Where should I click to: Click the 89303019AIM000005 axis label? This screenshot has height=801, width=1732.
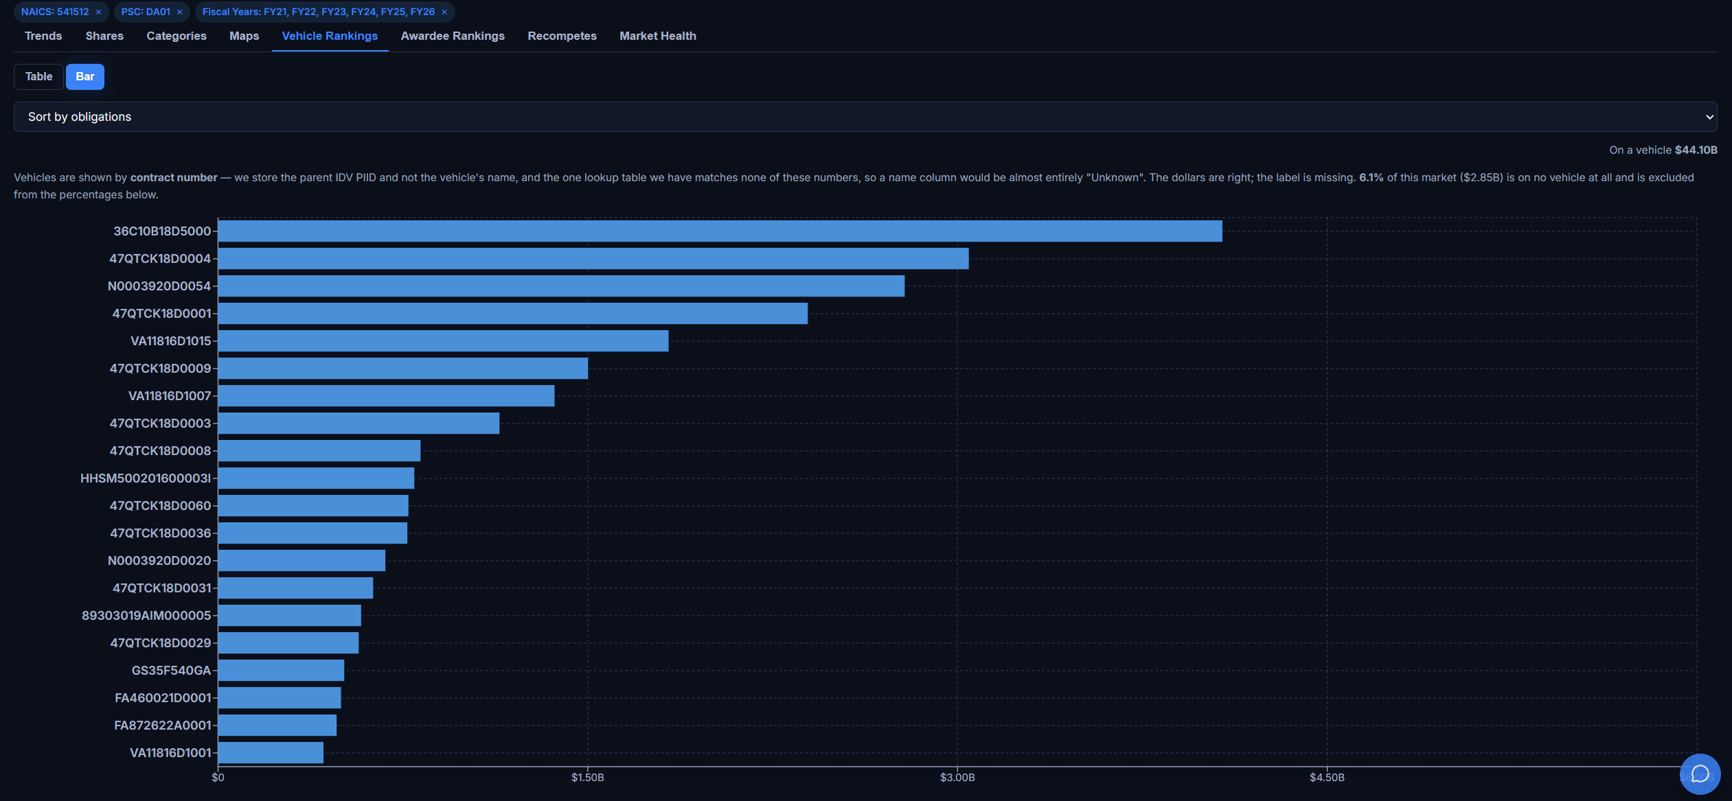tap(146, 616)
